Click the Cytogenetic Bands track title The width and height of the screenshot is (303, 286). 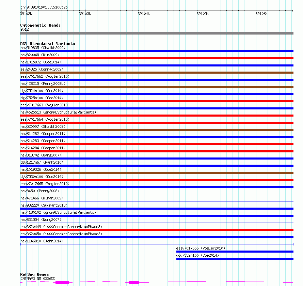(x=41, y=25)
